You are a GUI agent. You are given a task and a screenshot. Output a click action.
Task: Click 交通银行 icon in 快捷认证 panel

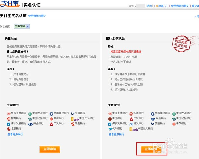(73, 114)
